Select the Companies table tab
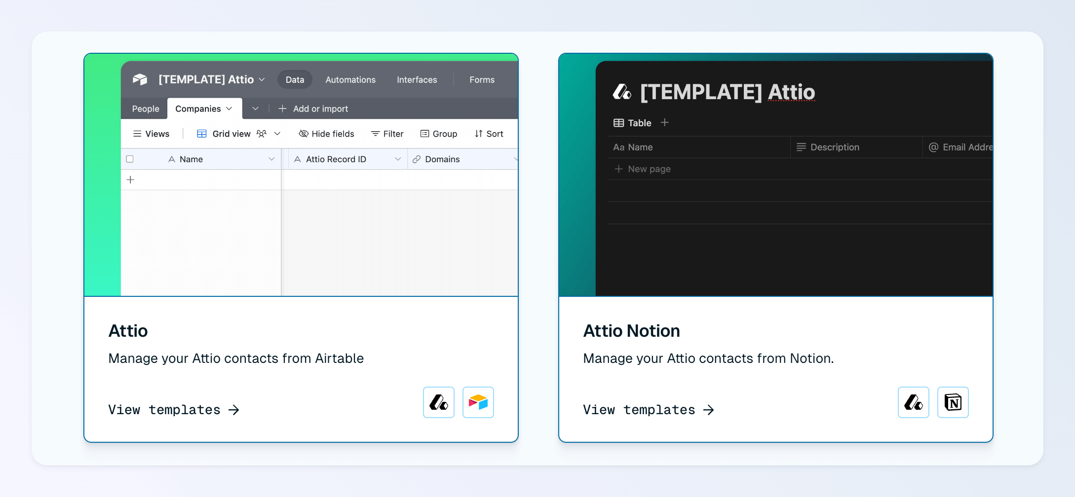1075x497 pixels. click(x=204, y=108)
